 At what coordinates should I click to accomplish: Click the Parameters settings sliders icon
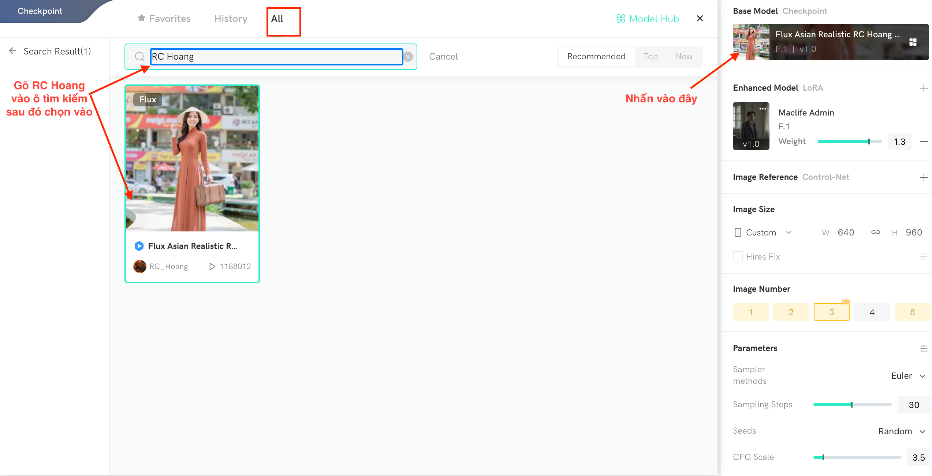(924, 348)
